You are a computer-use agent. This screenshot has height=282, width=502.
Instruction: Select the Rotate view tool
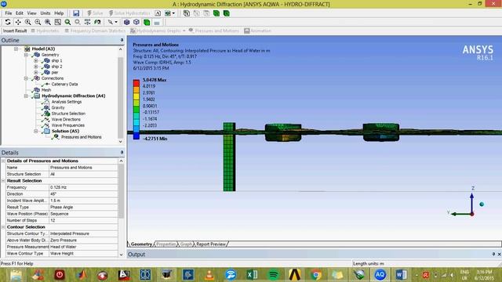coord(8,22)
